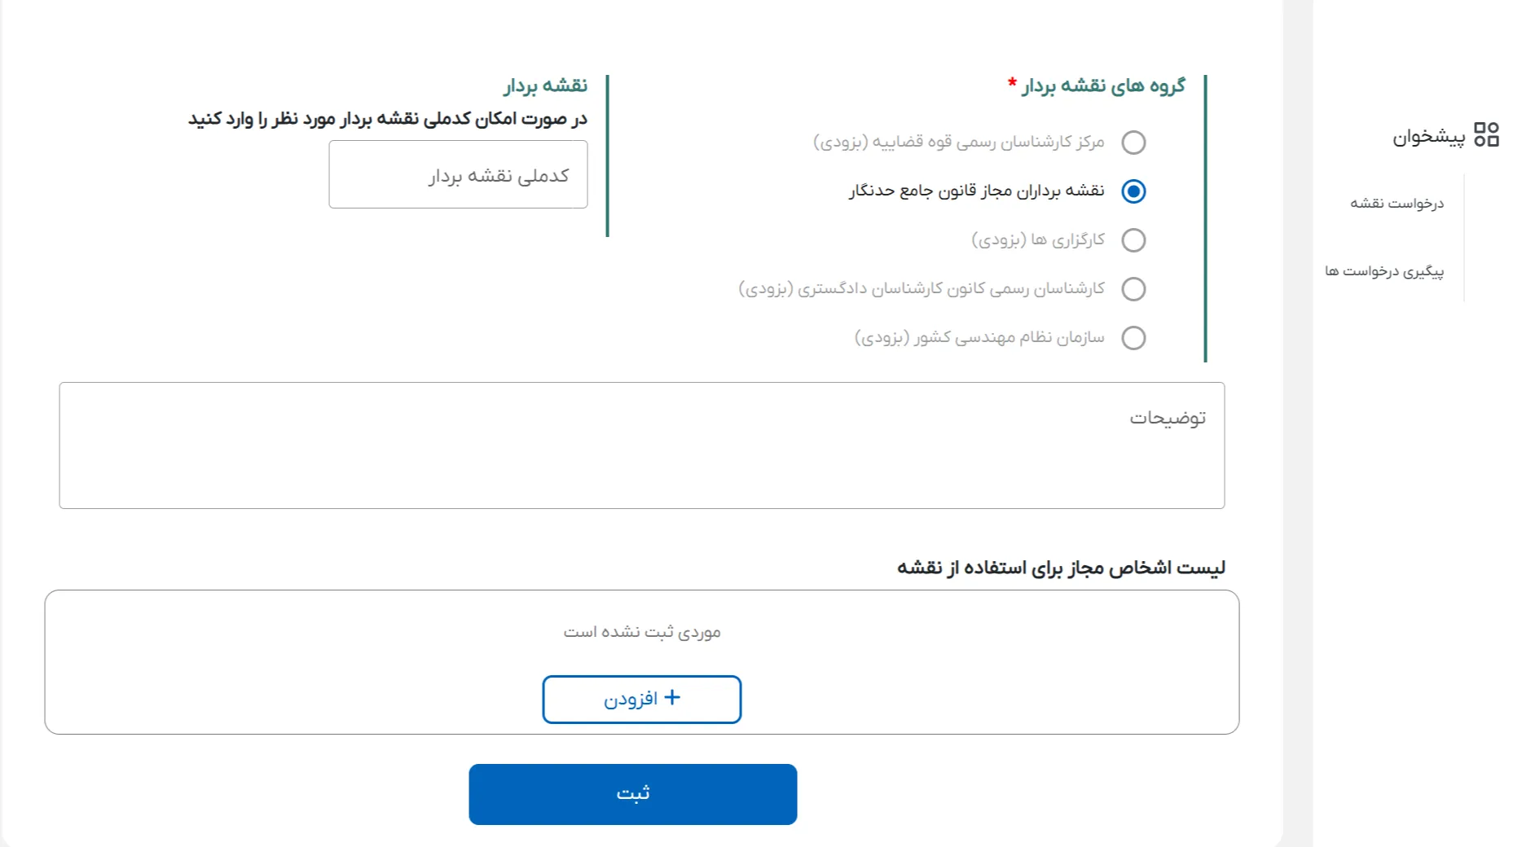Select نقشه برداران مجاز قانون جامع حدنگار option

(x=1133, y=191)
